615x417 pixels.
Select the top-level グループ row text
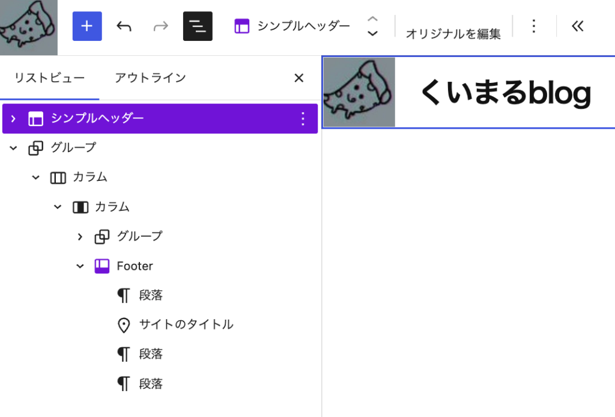[73, 147]
